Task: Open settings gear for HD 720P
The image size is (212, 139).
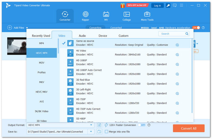Action: (x=177, y=103)
